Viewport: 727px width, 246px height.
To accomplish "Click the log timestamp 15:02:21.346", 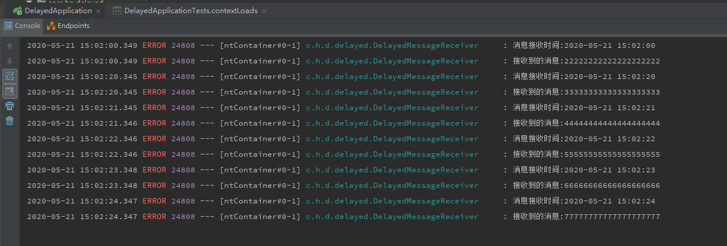I will pos(109,123).
